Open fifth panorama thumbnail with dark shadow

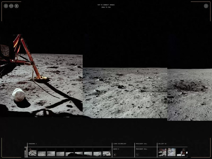click(70, 152)
